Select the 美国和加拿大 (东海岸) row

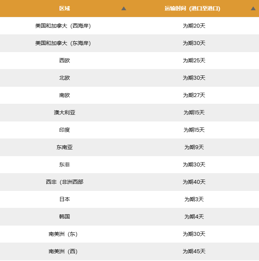(x=129, y=43)
